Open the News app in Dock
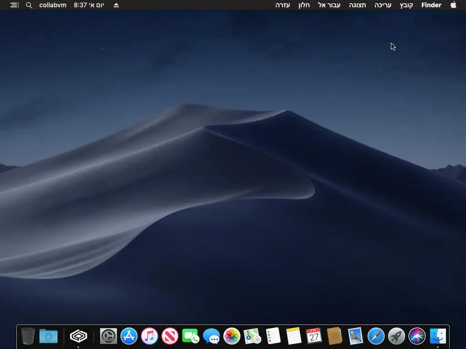 point(170,336)
